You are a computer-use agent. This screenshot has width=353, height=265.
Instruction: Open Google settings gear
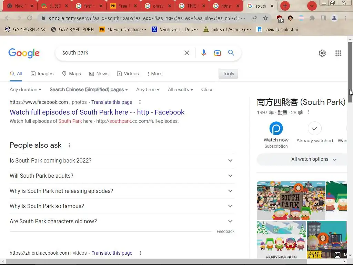[x=322, y=53]
